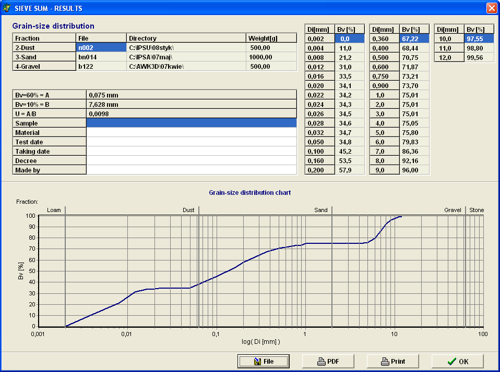500x372 pixels.
Task: Click the Test date input field
Action: [x=192, y=142]
